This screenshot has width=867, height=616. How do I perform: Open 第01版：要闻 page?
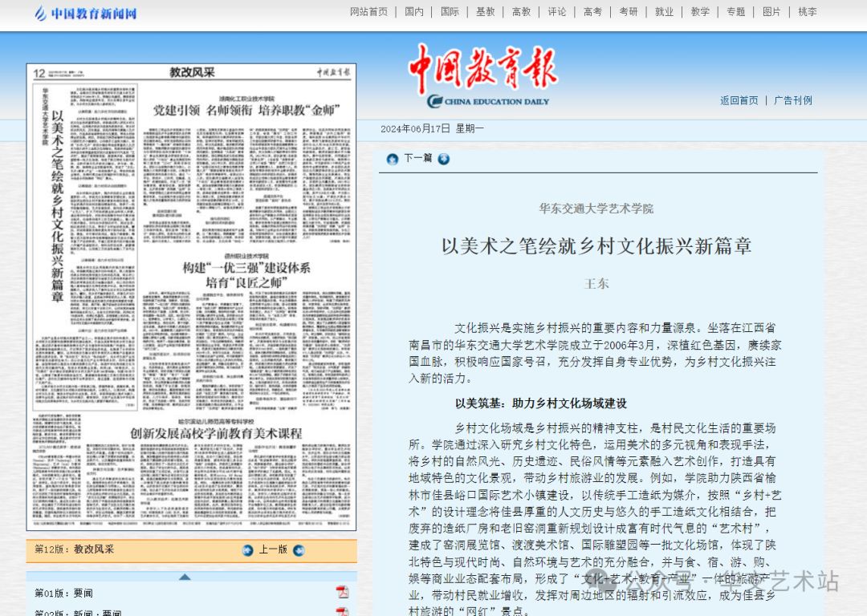63,594
